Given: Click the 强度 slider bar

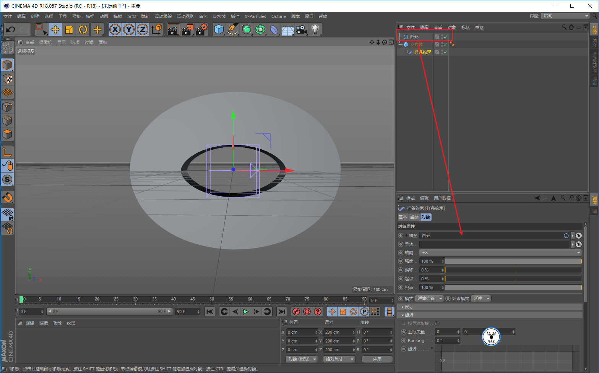Looking at the screenshot, I should click(513, 261).
